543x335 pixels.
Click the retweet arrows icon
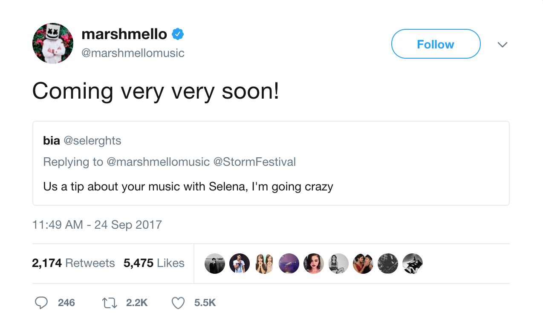tap(110, 303)
